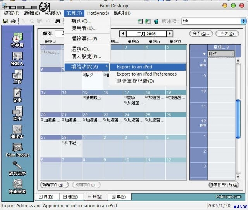Expand the 增益功能(A) submenu
This screenshot has height=210, width=248.
pyautogui.click(x=87, y=67)
